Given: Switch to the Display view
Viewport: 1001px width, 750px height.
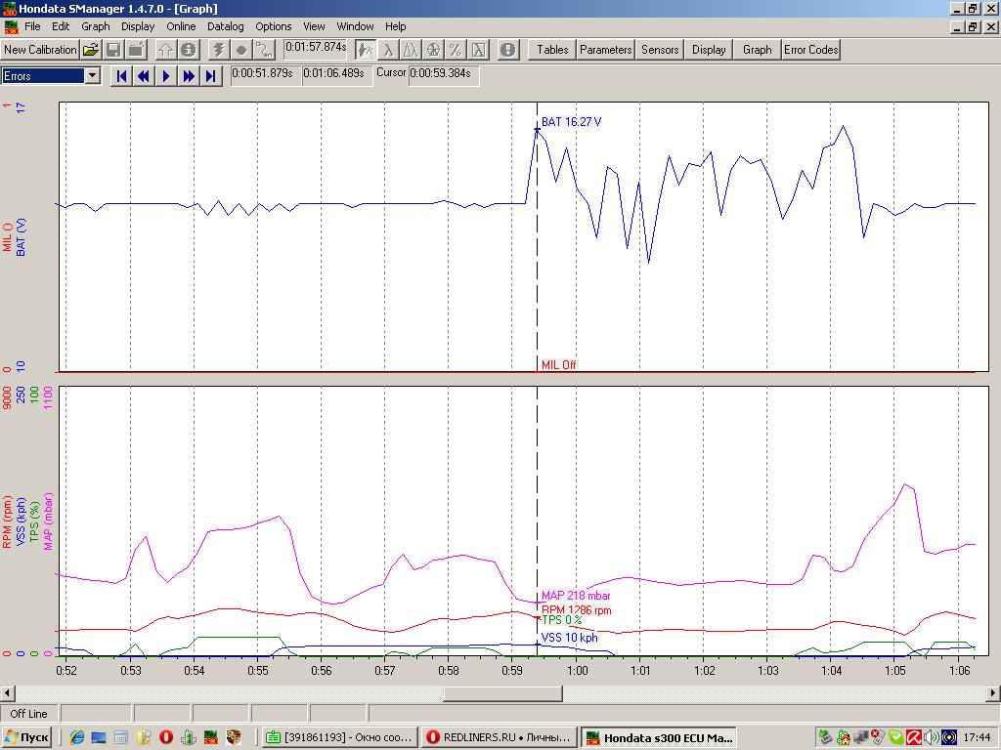Looking at the screenshot, I should [709, 50].
